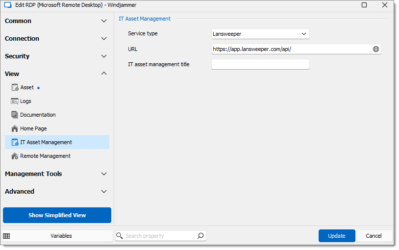Click the Service type label
Viewport: 399px width, 250px height.
(143, 34)
